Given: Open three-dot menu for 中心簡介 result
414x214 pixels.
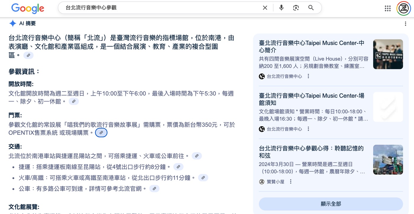Looking at the screenshot, I should click(308, 76).
